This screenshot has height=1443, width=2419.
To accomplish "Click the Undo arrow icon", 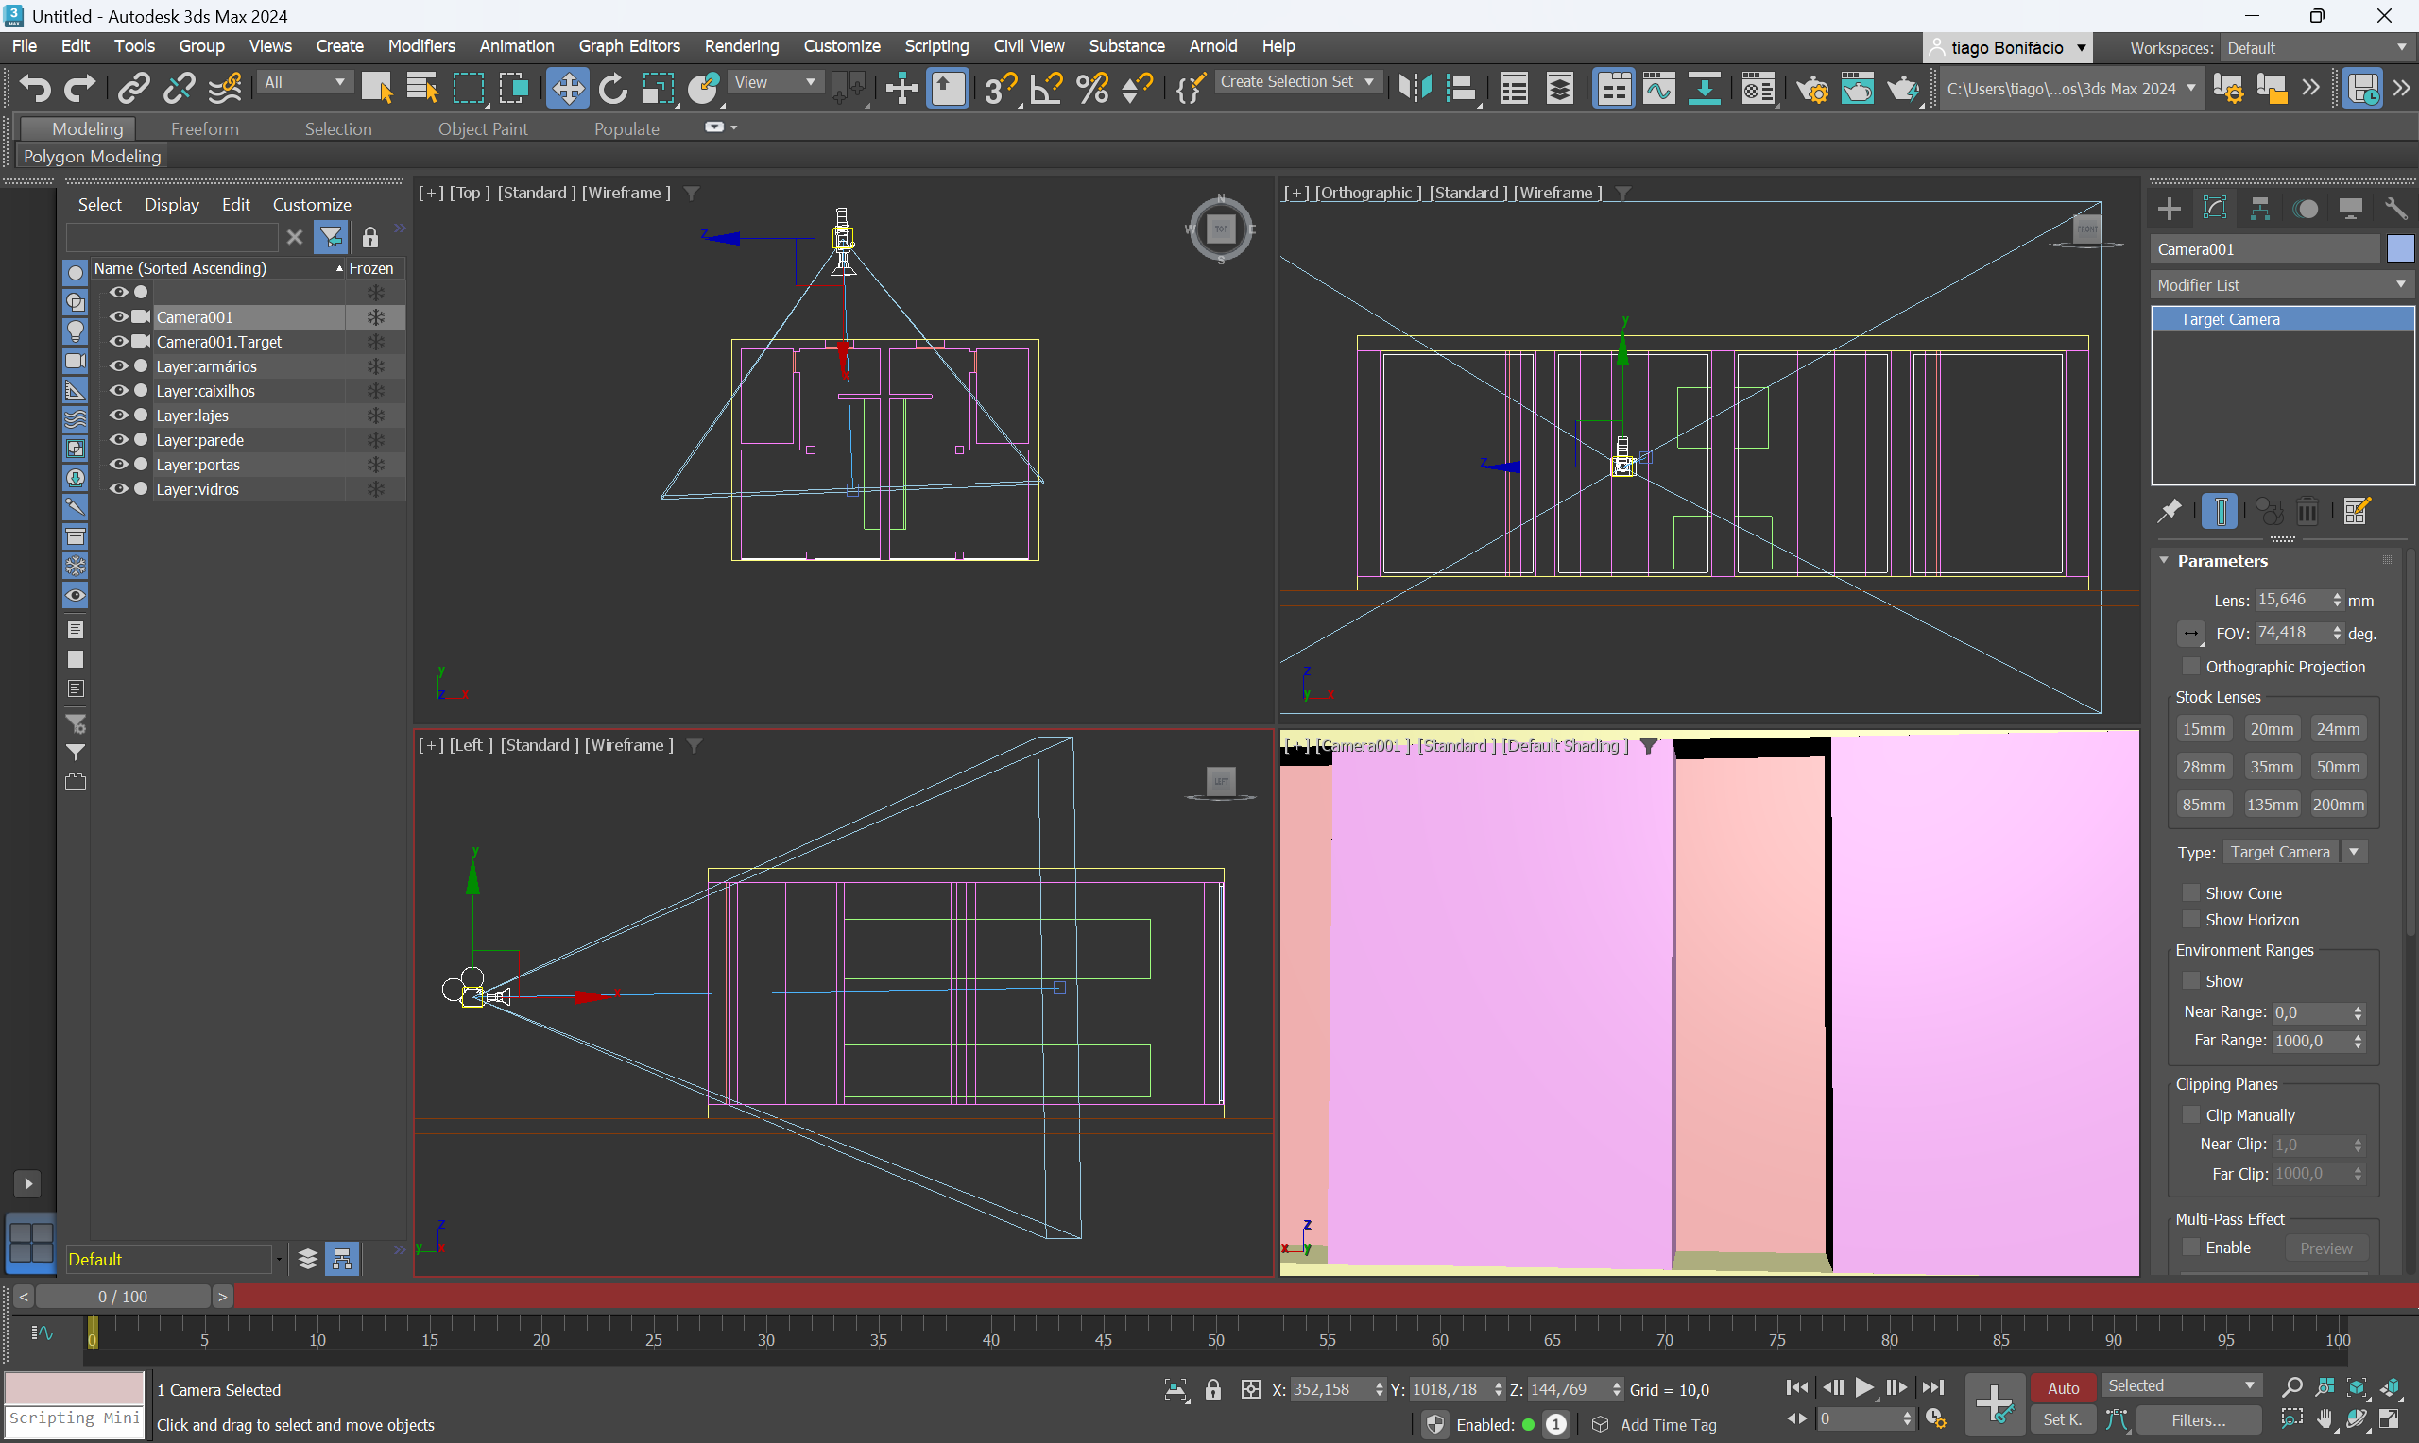I will [x=35, y=89].
